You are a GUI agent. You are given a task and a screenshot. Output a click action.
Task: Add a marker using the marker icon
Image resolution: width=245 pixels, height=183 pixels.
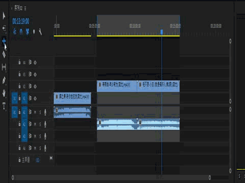click(34, 32)
